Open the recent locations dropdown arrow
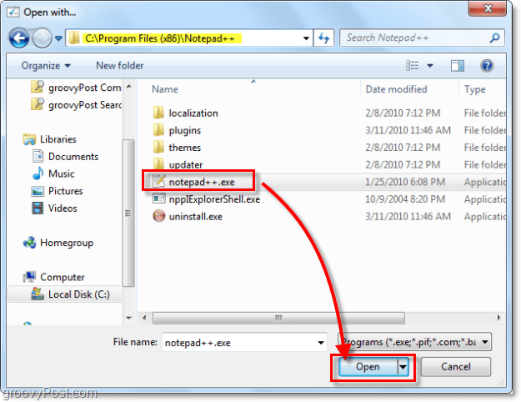The height and width of the screenshot is (402, 521). click(x=59, y=38)
